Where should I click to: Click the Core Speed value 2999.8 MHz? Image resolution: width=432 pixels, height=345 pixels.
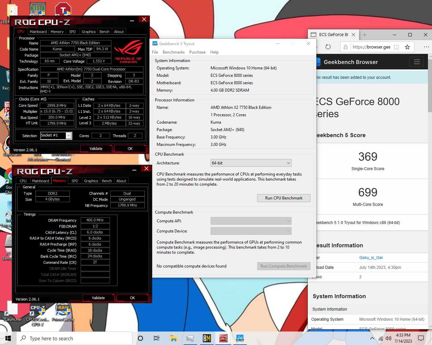point(57,105)
